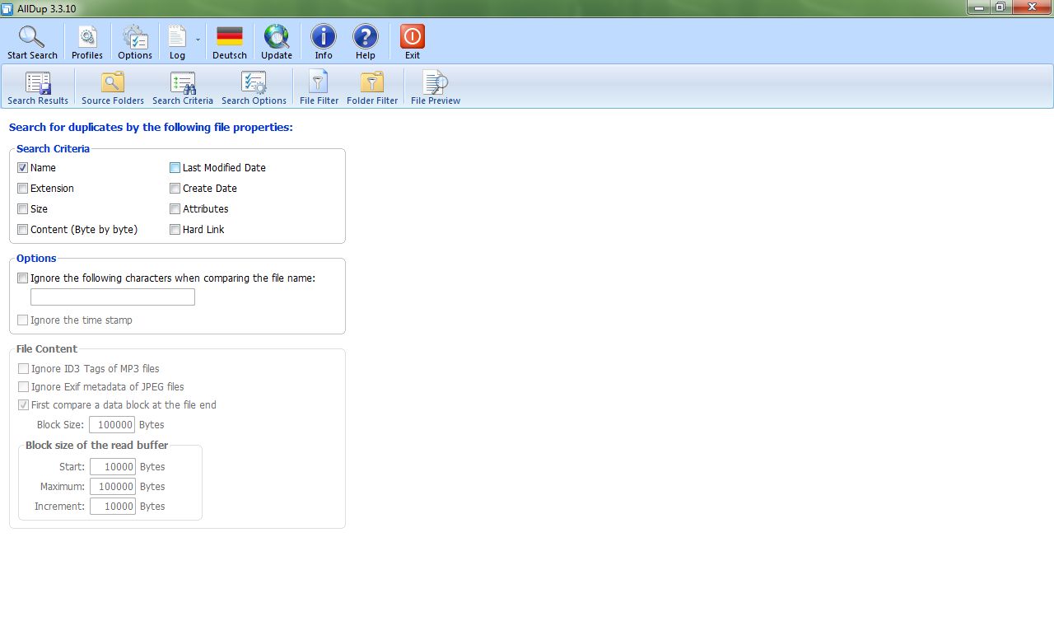Open the Log document icon
The width and height of the screenshot is (1054, 626).
coord(177,37)
